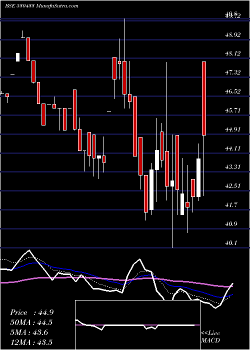Click the Price : 44.9 readout

31,312
